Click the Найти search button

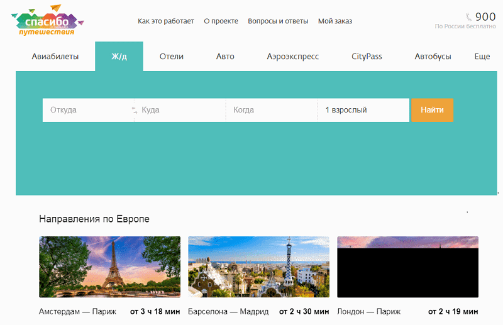point(432,110)
